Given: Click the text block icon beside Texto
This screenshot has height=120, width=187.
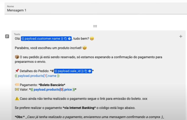Looking at the screenshot, I should (x=7, y=36).
